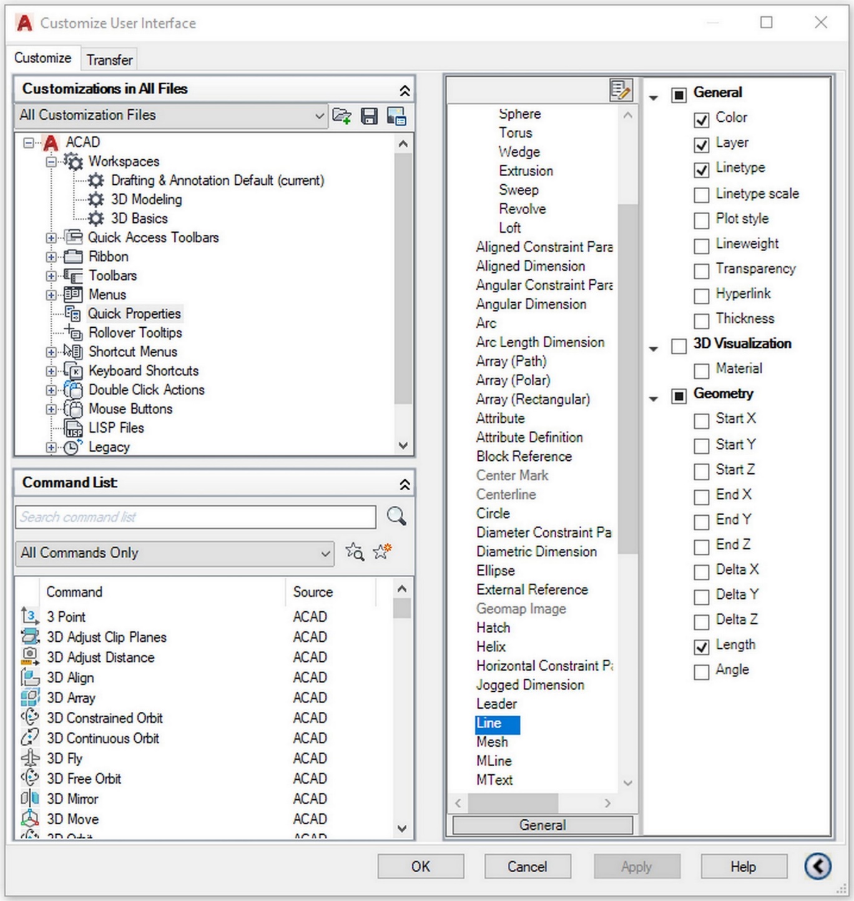The width and height of the screenshot is (854, 901).
Task: Click the Cancel button
Action: tap(528, 867)
